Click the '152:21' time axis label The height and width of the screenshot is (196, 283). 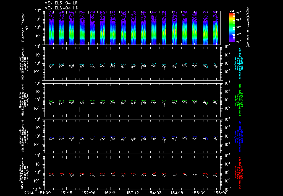(111, 193)
